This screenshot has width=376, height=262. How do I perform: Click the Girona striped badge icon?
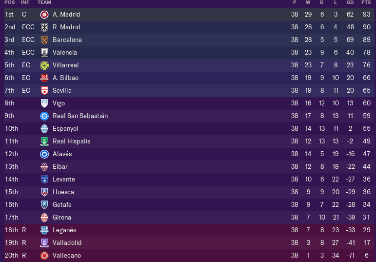pyautogui.click(x=44, y=218)
